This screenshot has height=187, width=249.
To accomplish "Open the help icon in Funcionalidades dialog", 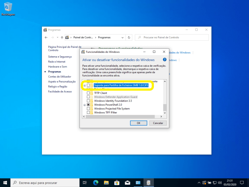I will click(x=165, y=60).
